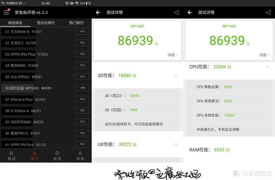Click the RAM性能 6533 分 row
275x180 pixels.
click(229, 150)
